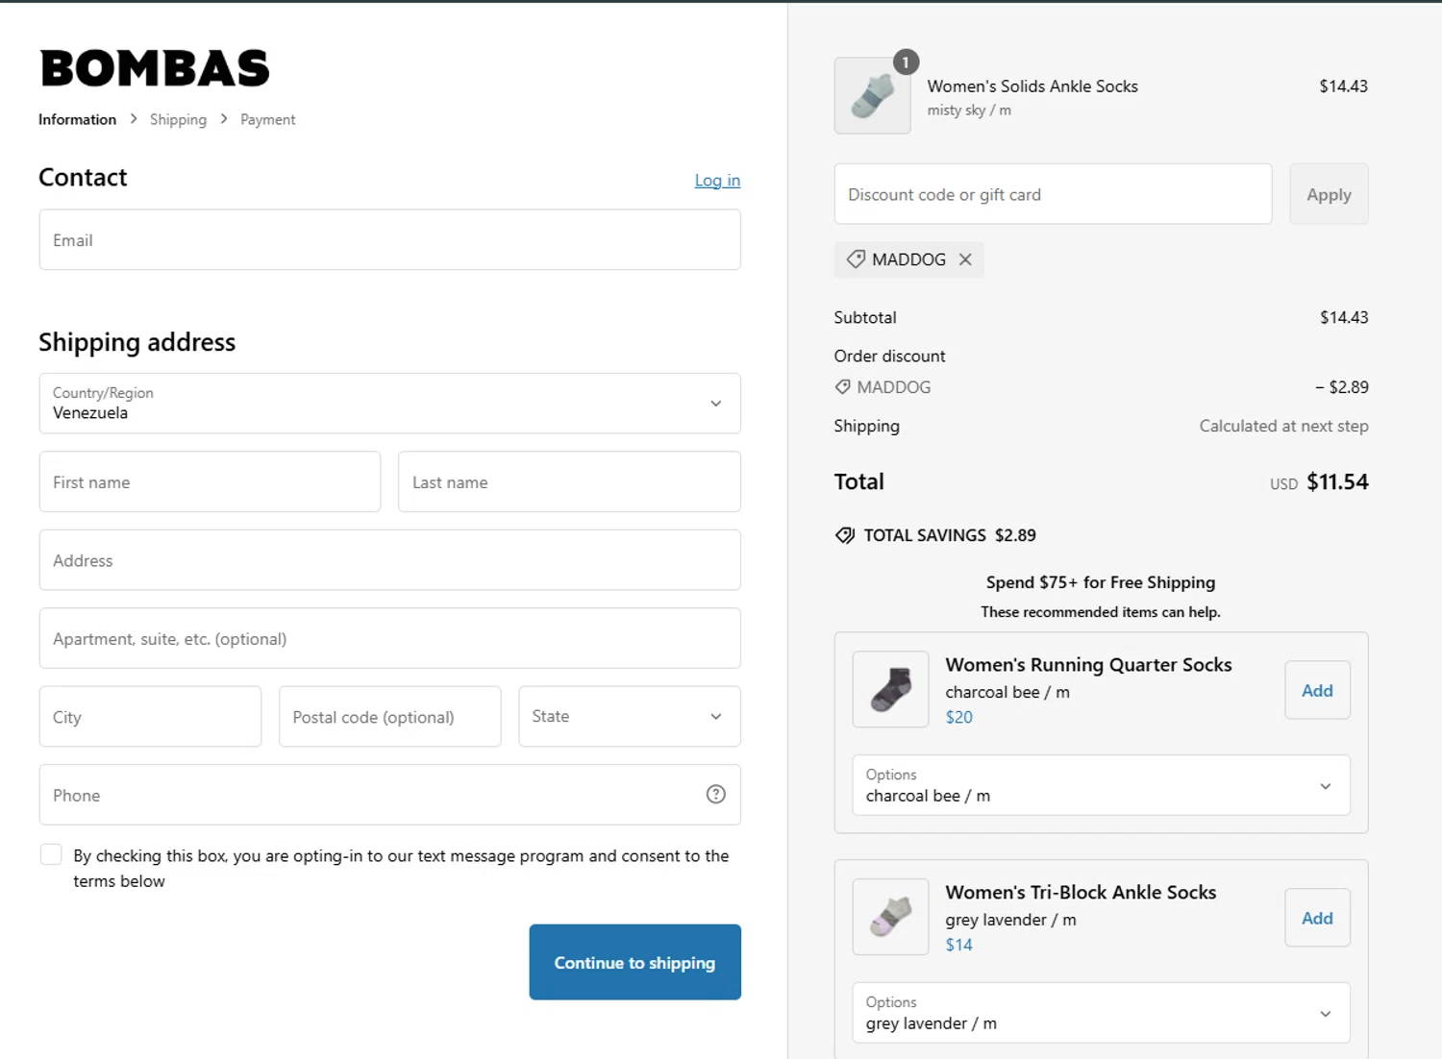Click Continue to shipping button
The image size is (1442, 1059).
[x=634, y=962]
